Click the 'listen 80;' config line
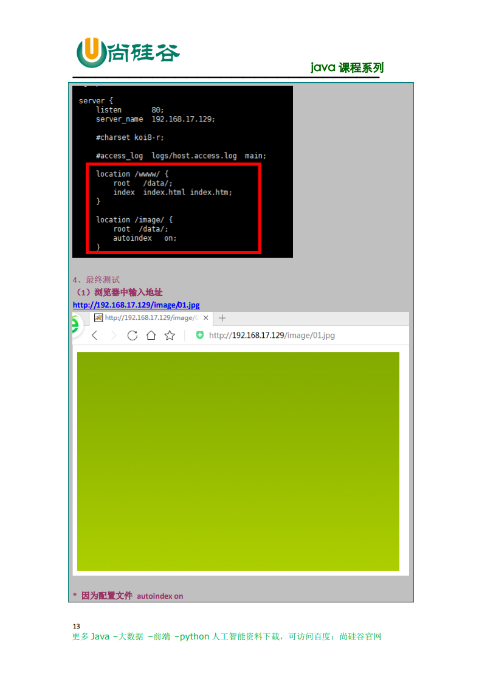The image size is (482, 682). (129, 110)
